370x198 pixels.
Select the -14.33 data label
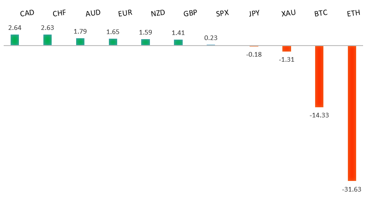click(x=319, y=115)
